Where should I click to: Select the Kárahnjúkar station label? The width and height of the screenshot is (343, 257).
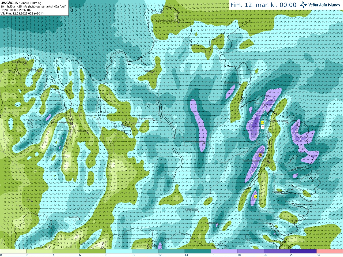[x=191, y=210]
